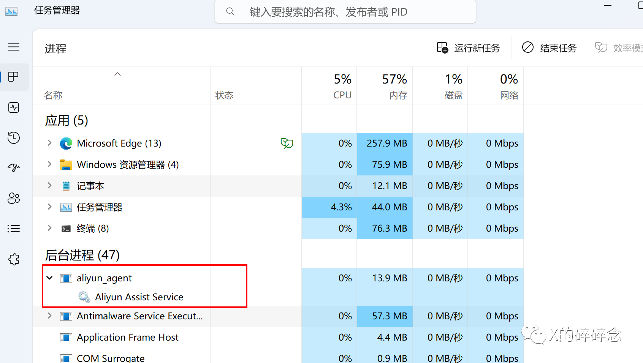Open the Performance page in sidebar

pyautogui.click(x=14, y=107)
